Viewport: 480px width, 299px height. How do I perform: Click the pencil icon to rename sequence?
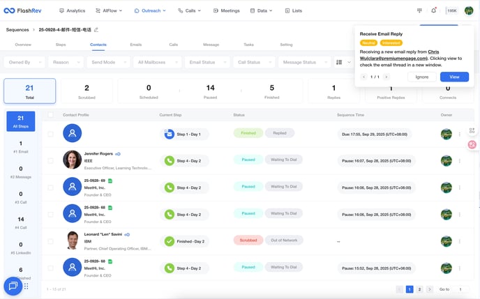pyautogui.click(x=96, y=30)
